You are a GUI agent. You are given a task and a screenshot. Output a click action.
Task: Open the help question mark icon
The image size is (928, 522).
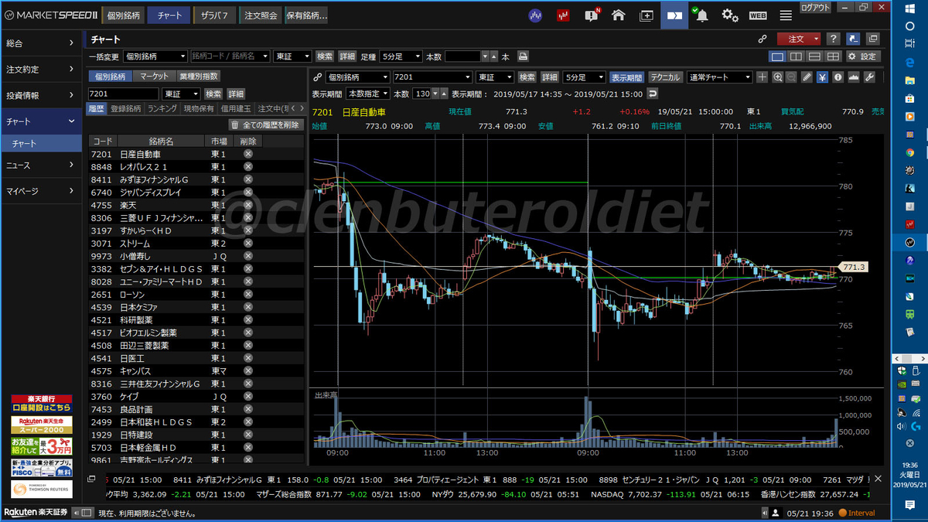click(833, 39)
